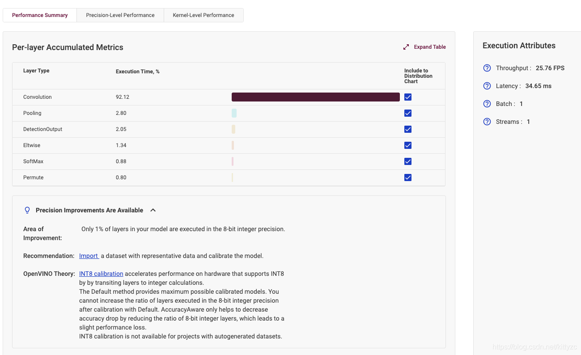Viewport: 581px width, 355px height.
Task: Click the 0.80 execution time value
Action: click(x=121, y=177)
